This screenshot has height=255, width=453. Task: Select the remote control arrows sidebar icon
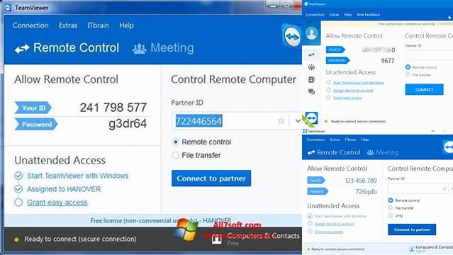[x=311, y=55]
